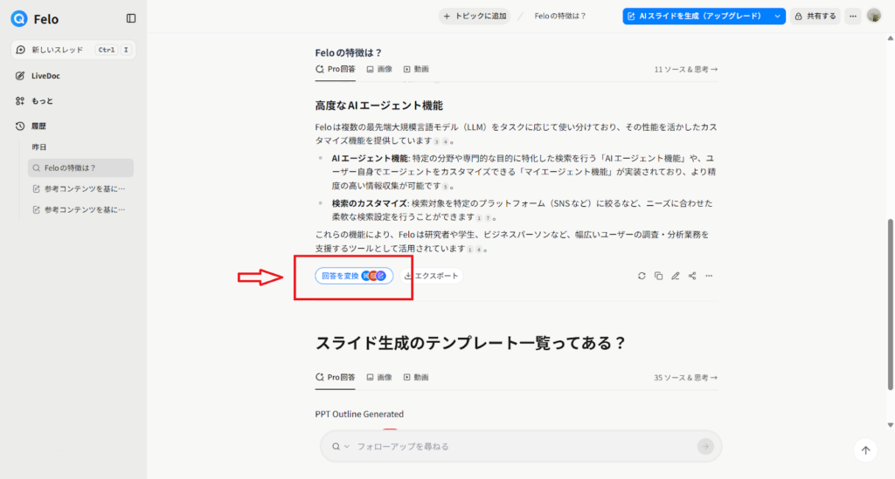This screenshot has height=479, width=895.
Task: Click the send arrow button
Action: coord(705,447)
